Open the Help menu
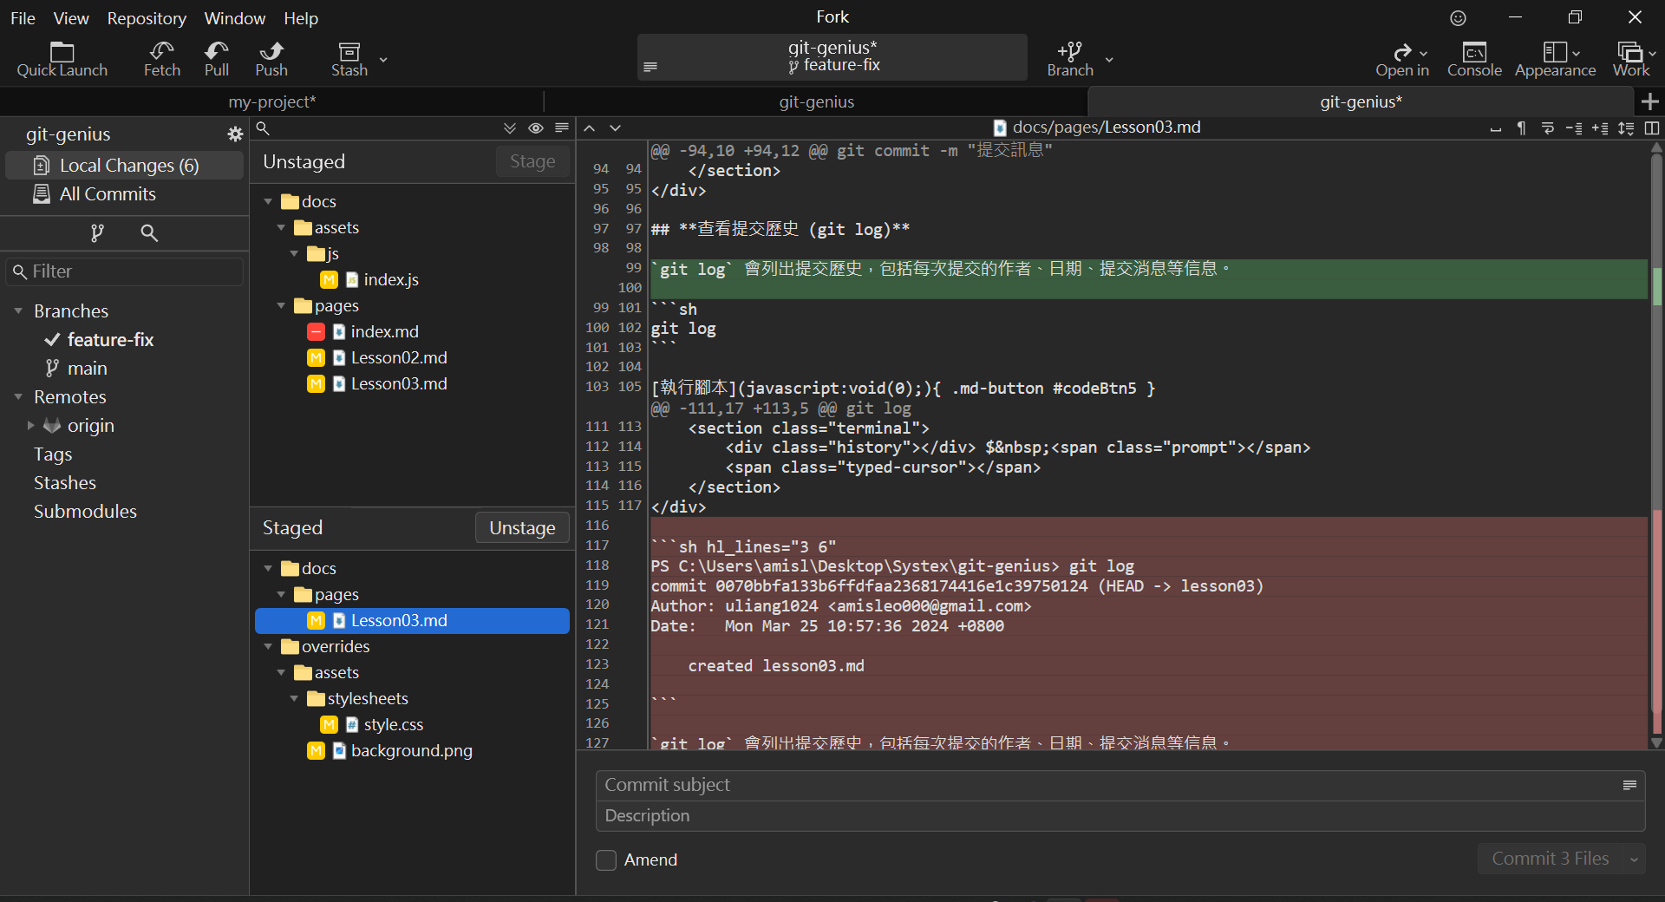This screenshot has height=902, width=1665. (x=301, y=18)
